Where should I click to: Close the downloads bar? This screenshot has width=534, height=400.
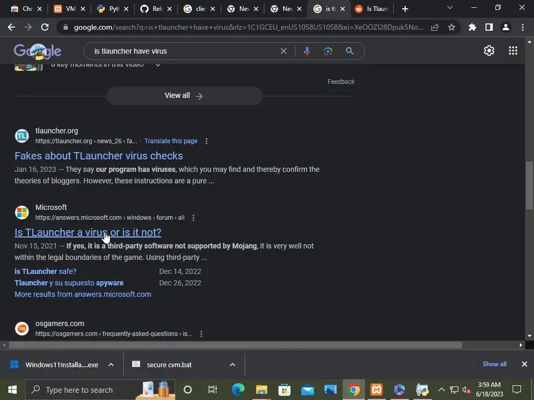pos(525,364)
